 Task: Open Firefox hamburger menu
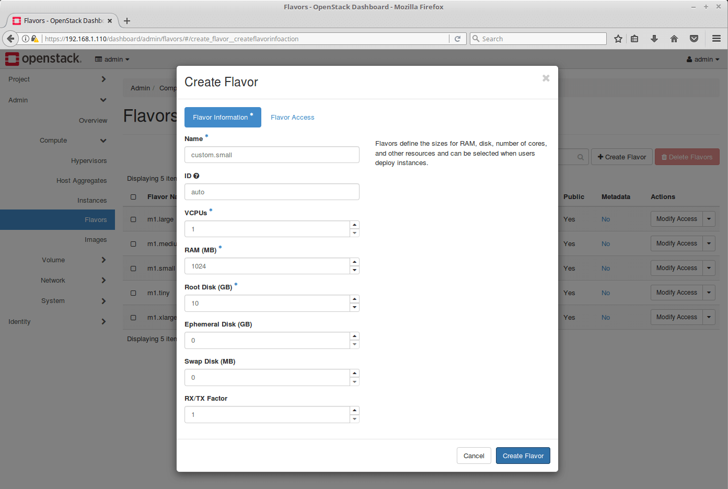click(x=717, y=39)
